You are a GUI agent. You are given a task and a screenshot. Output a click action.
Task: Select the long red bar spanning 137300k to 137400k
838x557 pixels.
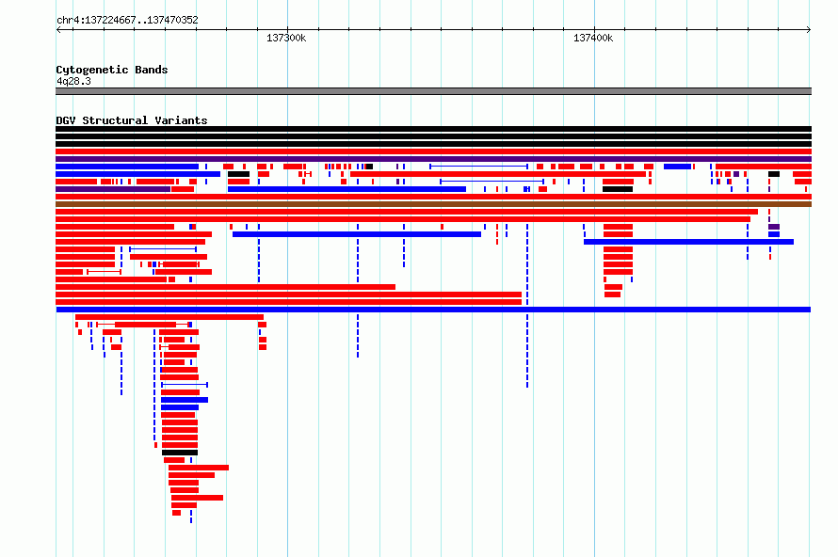(498, 174)
